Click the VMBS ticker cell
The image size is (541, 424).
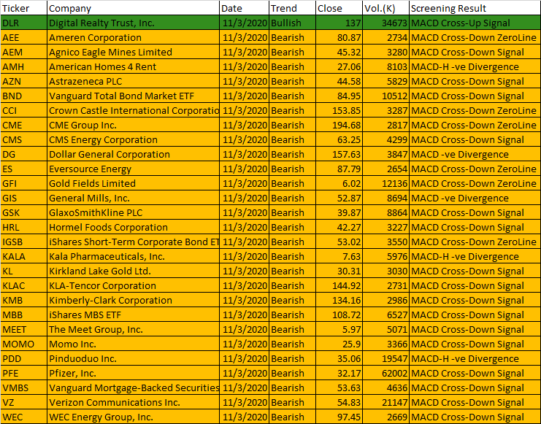pyautogui.click(x=23, y=388)
